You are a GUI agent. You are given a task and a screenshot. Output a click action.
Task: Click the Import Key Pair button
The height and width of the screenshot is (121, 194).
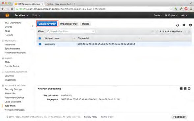(x=69, y=24)
